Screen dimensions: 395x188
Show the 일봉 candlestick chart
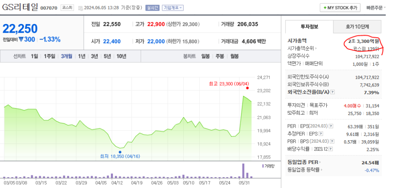[206, 56]
